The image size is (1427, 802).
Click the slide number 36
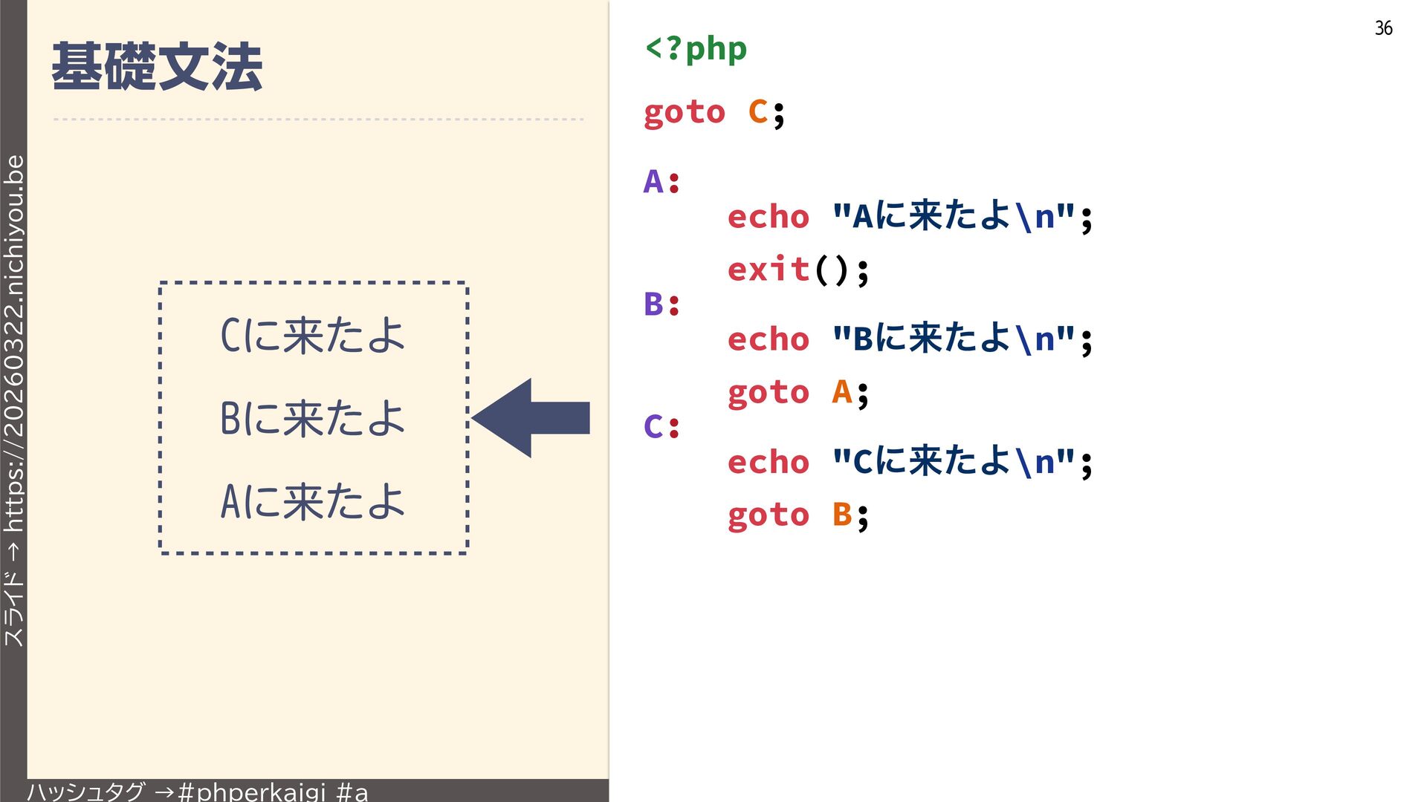click(1383, 28)
